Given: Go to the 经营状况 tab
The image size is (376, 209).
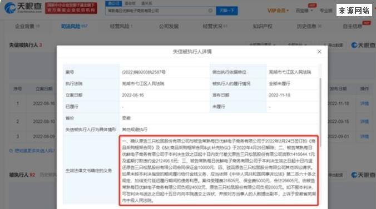Looking at the screenshot, I should pos(215,26).
